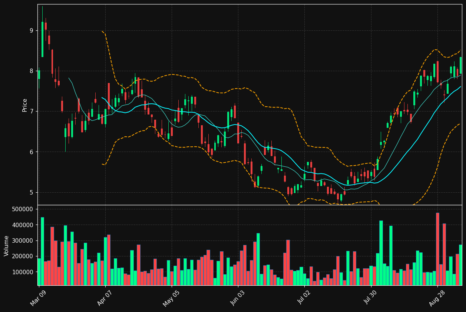The height and width of the screenshot is (312, 466).
Task: Click the Jul 02 date label
Action: coord(304,298)
